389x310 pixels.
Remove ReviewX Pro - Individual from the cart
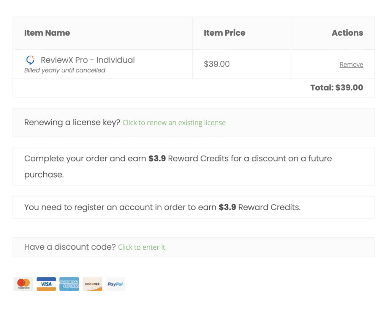(351, 65)
